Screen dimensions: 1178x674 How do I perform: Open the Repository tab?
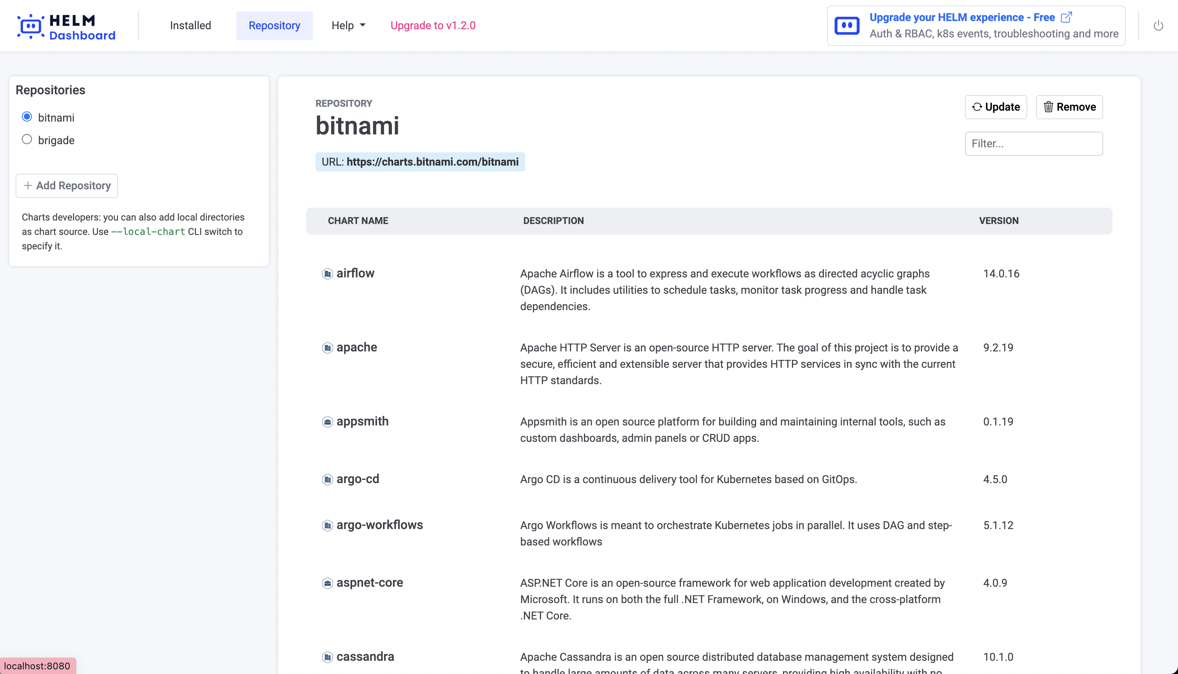click(274, 25)
